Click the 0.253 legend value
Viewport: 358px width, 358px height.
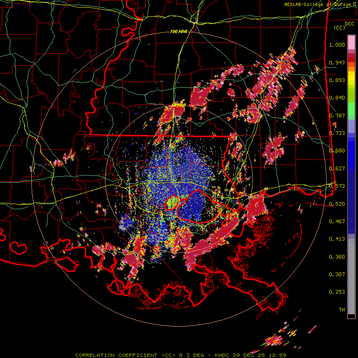337,292
